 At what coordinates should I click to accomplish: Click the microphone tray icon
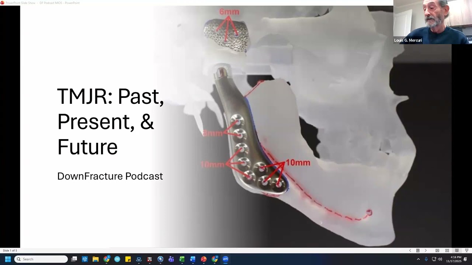426,259
